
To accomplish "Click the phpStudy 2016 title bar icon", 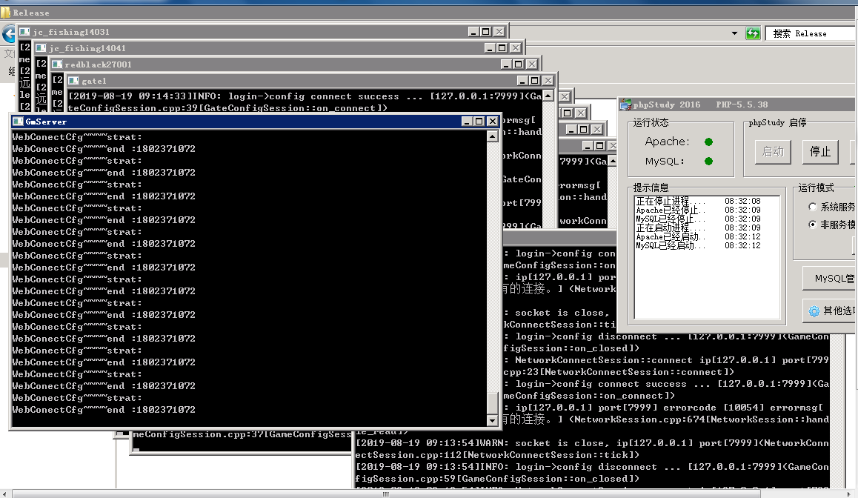I will (x=626, y=104).
